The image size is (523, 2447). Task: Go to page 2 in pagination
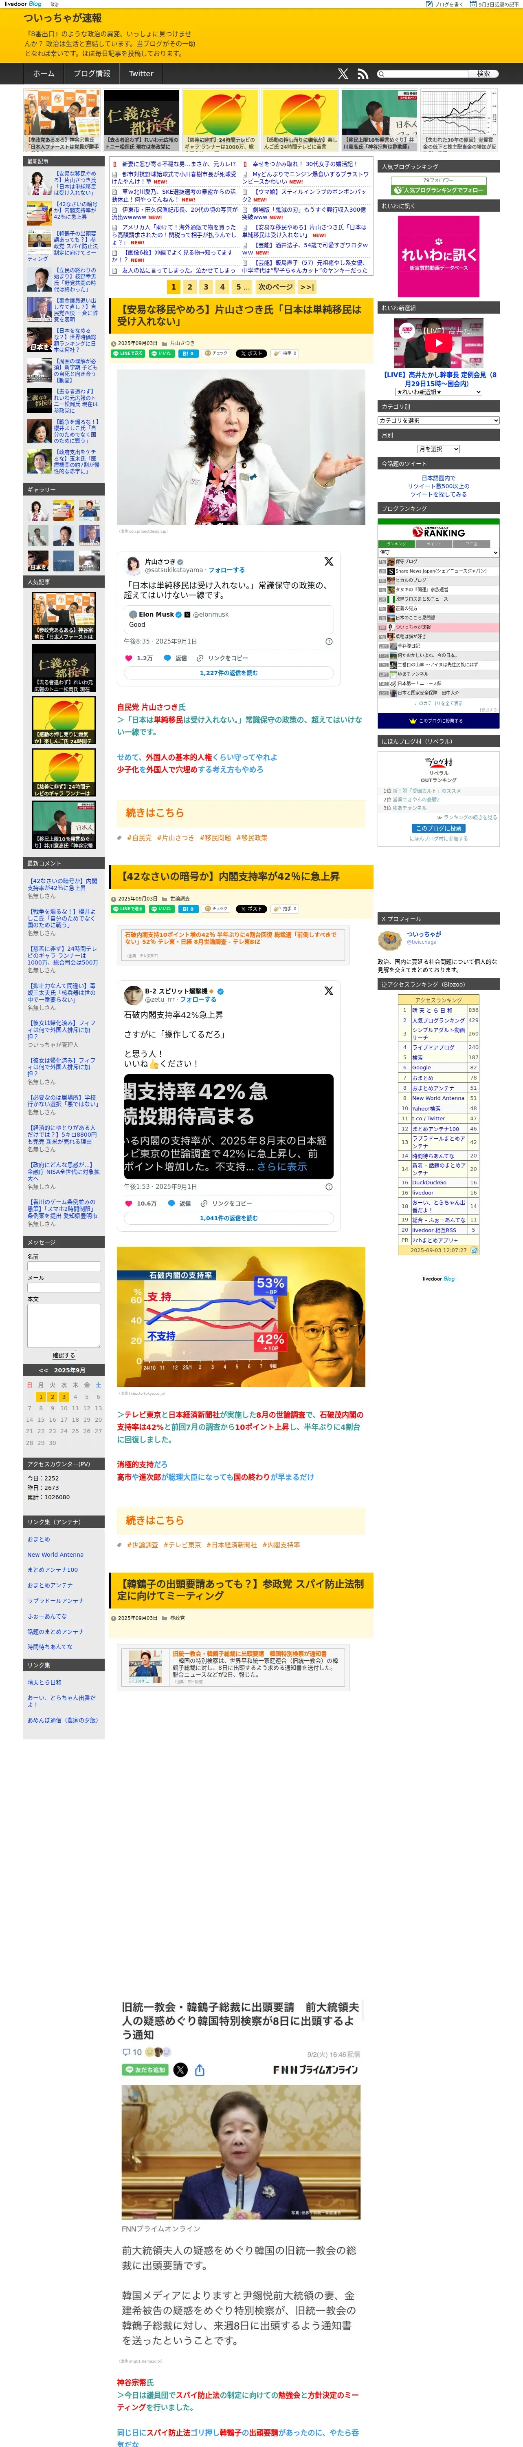tap(189, 287)
